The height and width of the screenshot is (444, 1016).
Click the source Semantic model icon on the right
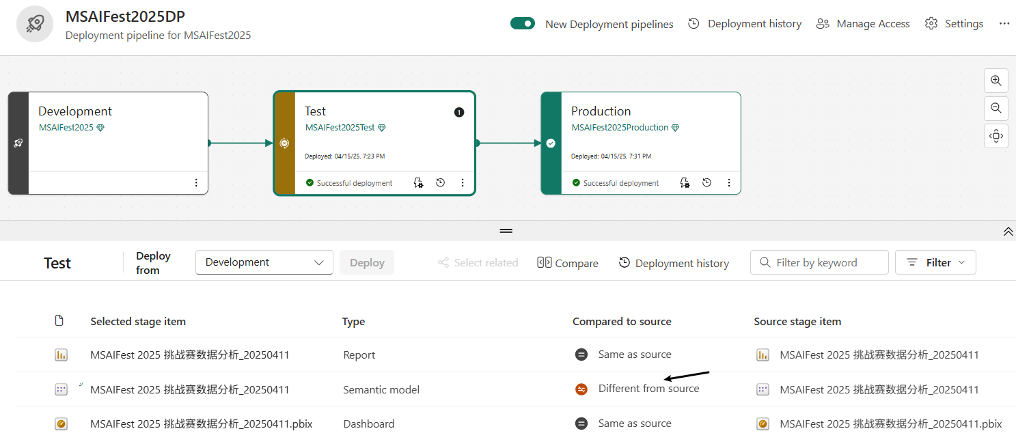click(763, 389)
